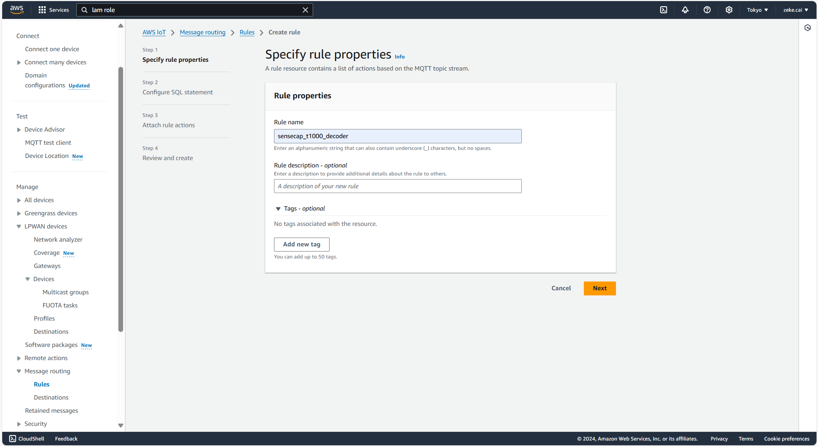Open Cookie preferences
818x446 pixels.
[787, 439]
